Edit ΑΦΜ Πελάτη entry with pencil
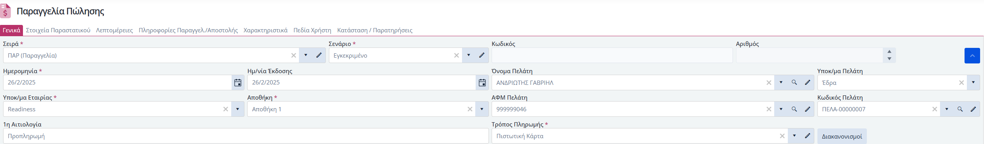984x144 pixels. tap(807, 109)
